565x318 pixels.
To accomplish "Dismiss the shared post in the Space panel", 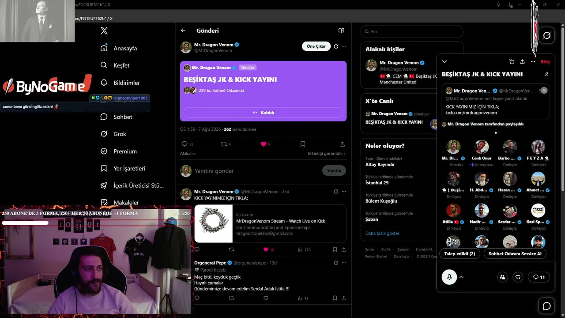I will [544, 91].
